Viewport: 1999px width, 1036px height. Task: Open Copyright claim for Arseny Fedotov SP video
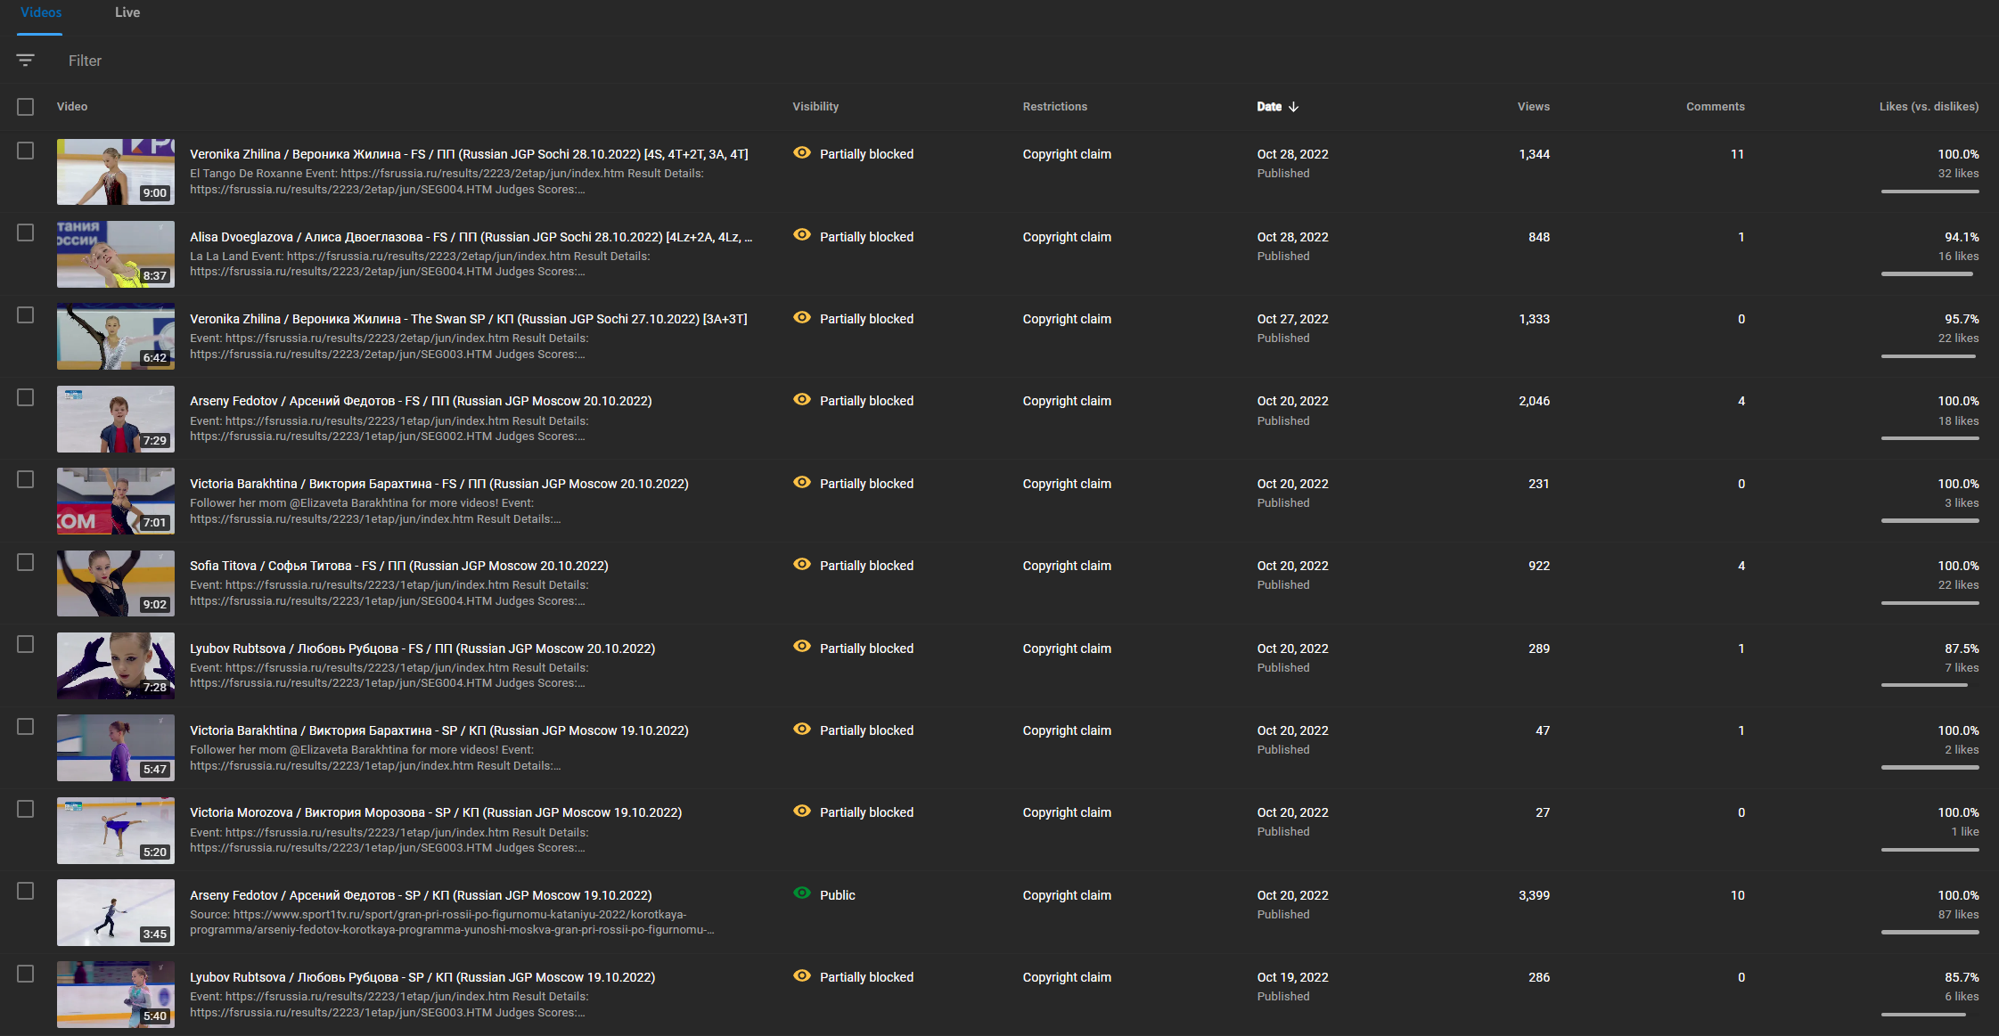tap(1066, 895)
